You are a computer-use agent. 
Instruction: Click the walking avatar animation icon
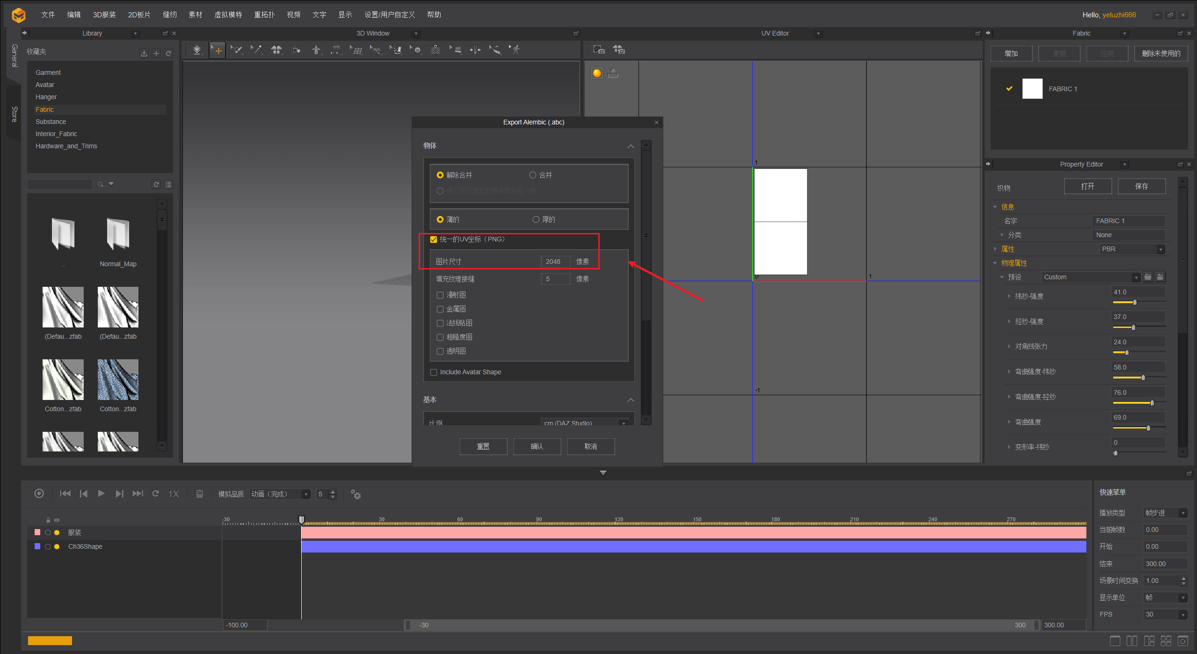tap(515, 50)
